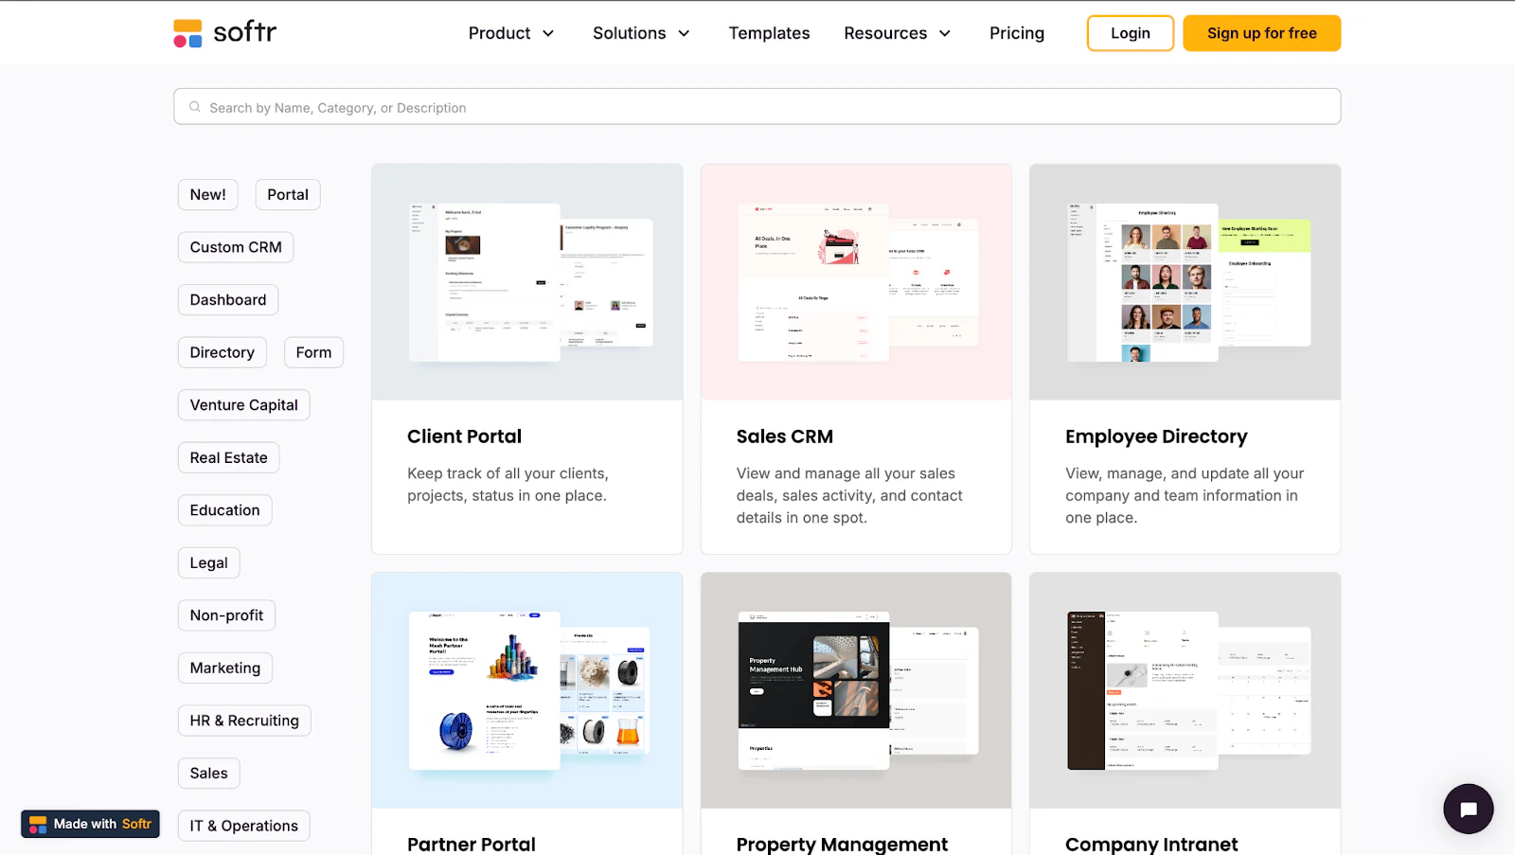Image resolution: width=1515 pixels, height=855 pixels.
Task: Open the Company Intranet template thumbnail
Action: (1185, 690)
